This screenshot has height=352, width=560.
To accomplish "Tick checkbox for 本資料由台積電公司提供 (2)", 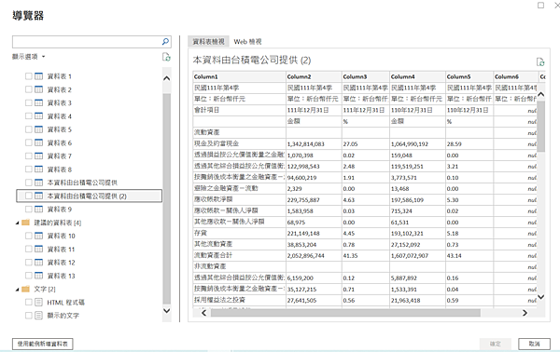I will point(29,196).
